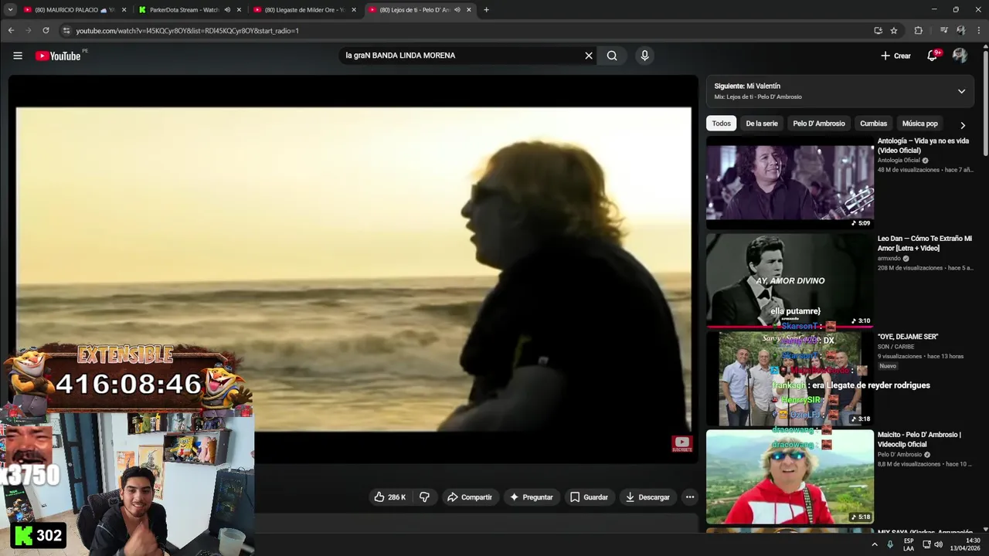The width and height of the screenshot is (989, 556).
Task: Open the Chrome three-dot menu
Action: click(978, 31)
